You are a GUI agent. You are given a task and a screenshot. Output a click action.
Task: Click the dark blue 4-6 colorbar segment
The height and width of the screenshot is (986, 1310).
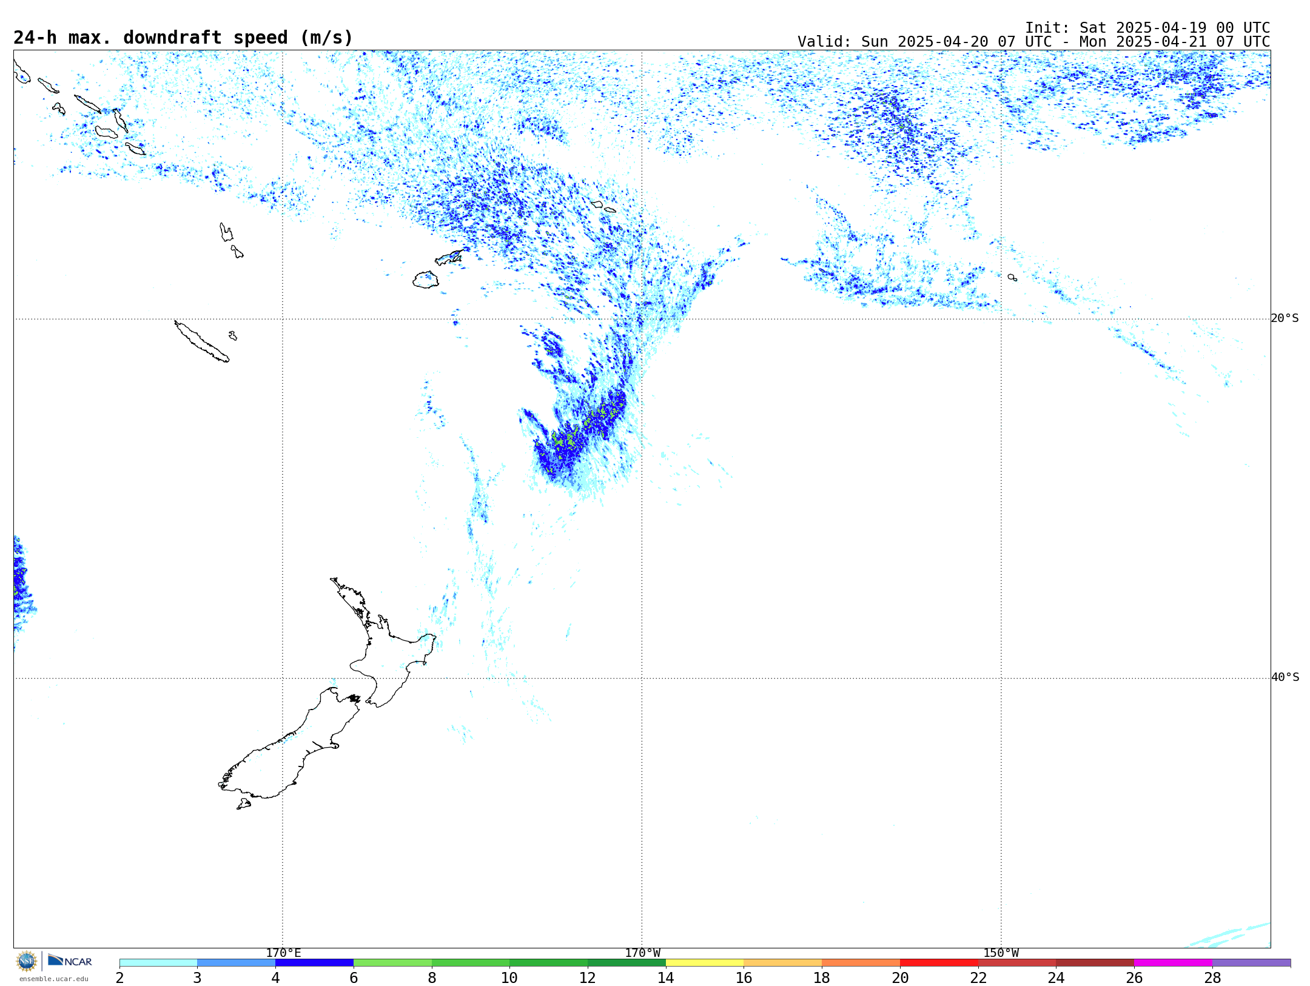pyautogui.click(x=314, y=963)
